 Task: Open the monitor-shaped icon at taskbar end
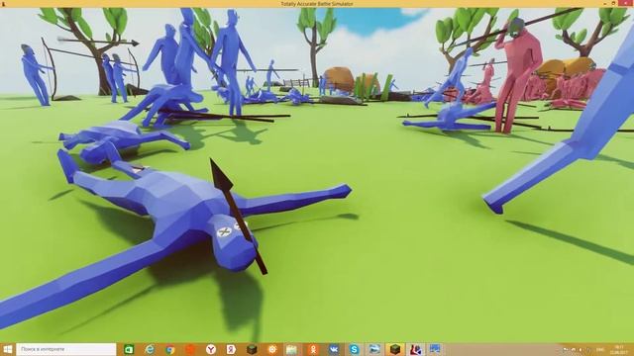[x=435, y=349]
